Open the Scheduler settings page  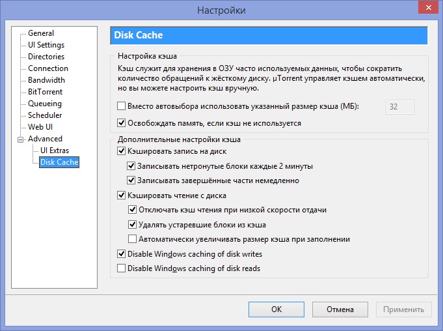[x=46, y=115]
